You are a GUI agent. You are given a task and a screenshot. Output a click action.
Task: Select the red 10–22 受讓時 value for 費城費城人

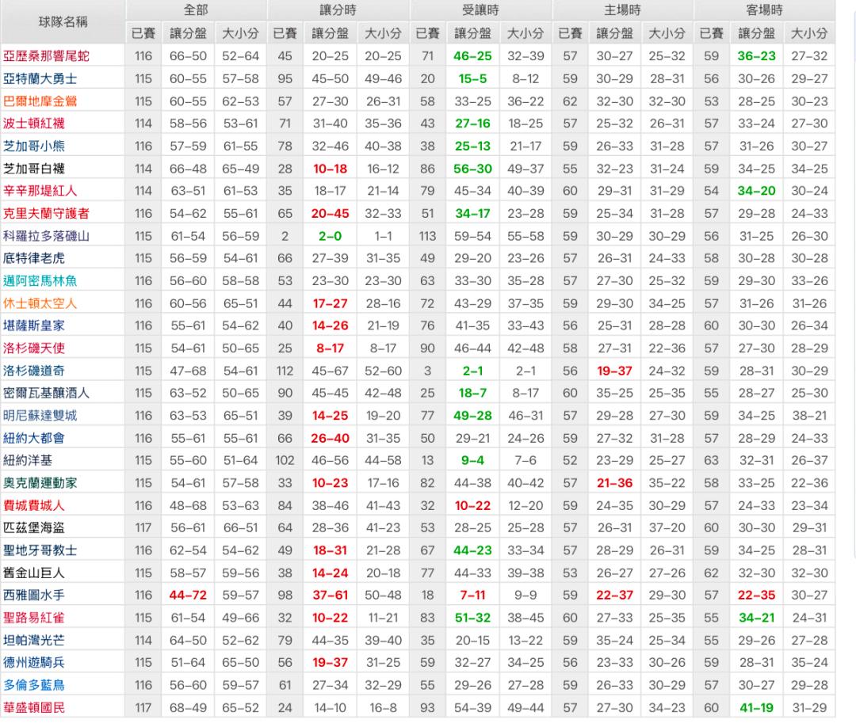(472, 506)
